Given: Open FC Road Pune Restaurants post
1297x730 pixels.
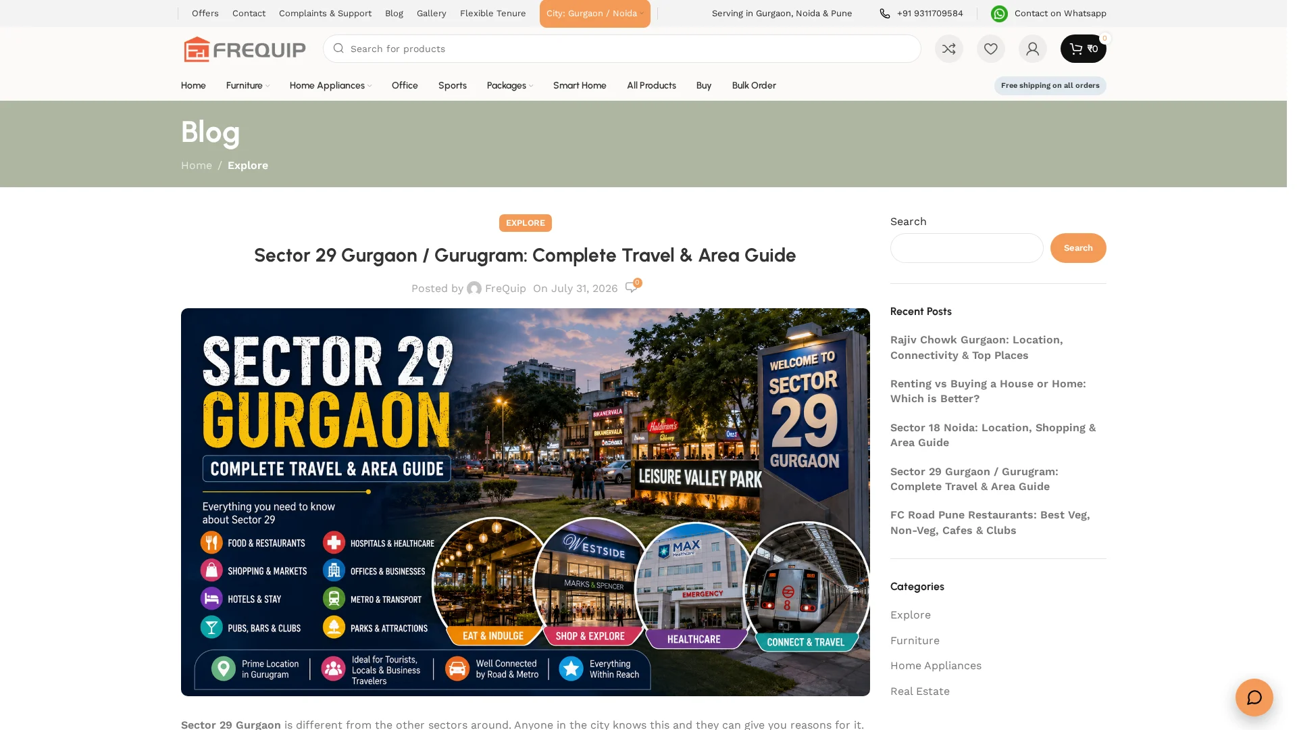Looking at the screenshot, I should click(990, 522).
